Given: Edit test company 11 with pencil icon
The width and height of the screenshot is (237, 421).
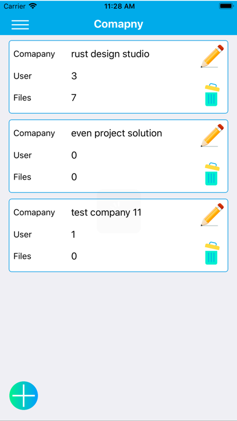Looking at the screenshot, I should 212,215.
